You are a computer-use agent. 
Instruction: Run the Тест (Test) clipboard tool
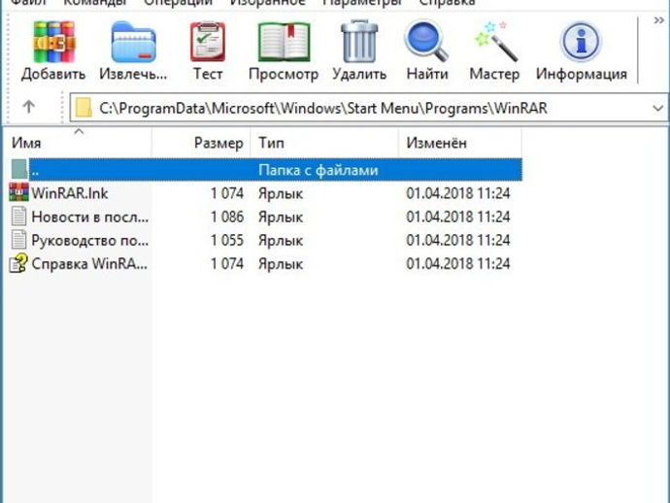point(208,42)
